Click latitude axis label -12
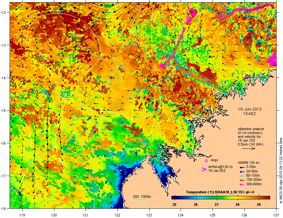This screenshot has width=283, height=218. click(x=4, y=13)
